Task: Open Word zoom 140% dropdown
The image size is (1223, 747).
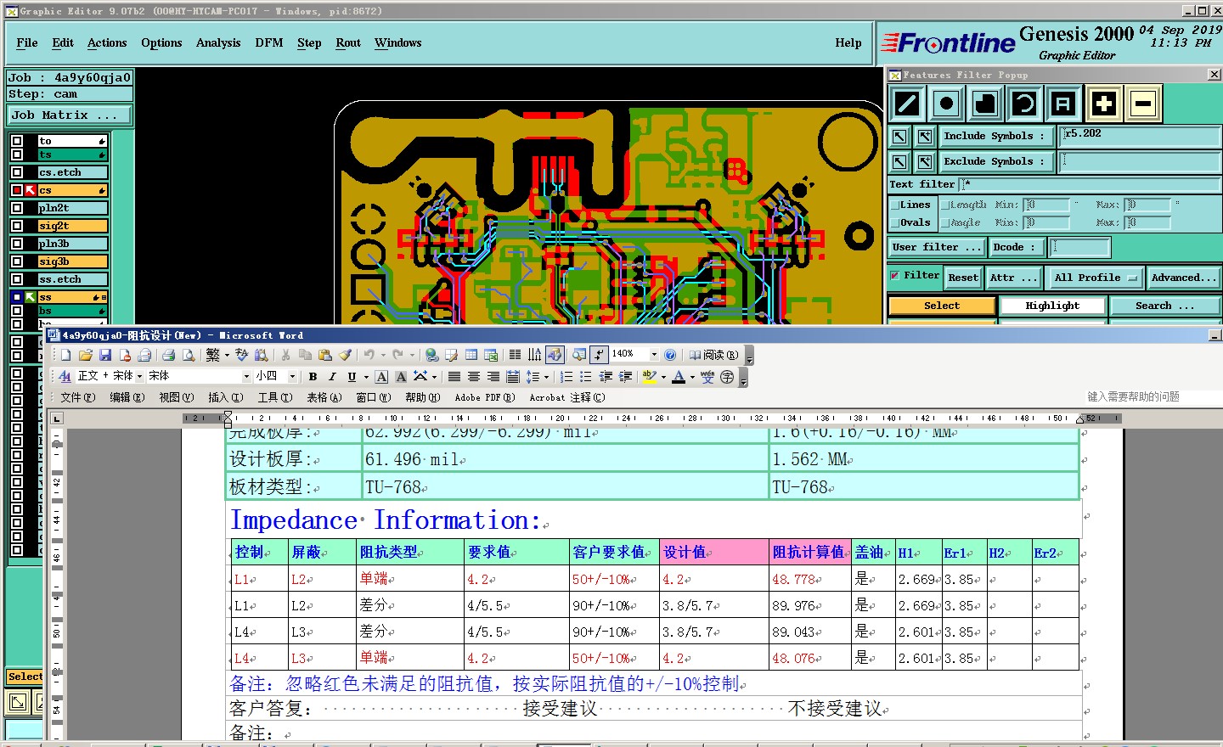Action: point(654,355)
